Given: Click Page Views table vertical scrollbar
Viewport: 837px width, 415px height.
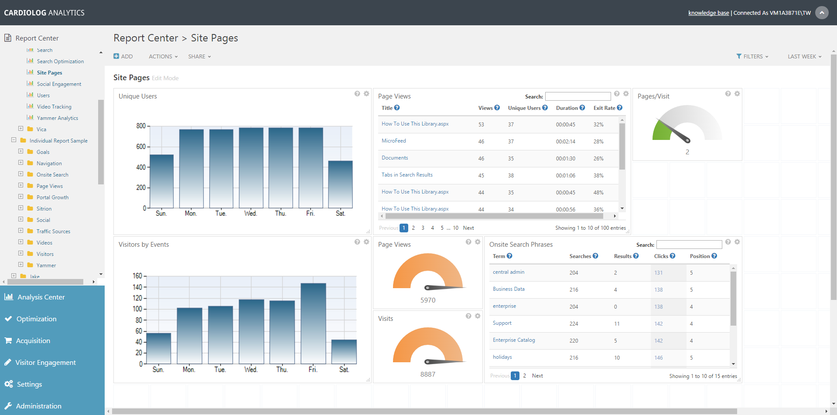Looking at the screenshot, I should click(622, 146).
